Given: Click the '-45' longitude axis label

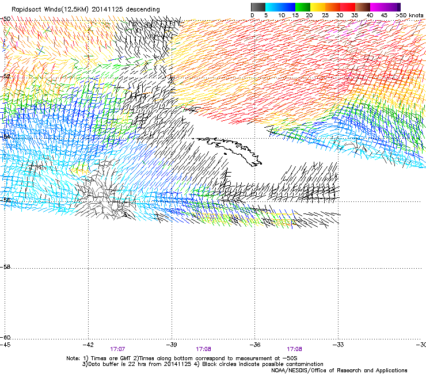Looking at the screenshot, I should 5,345.
